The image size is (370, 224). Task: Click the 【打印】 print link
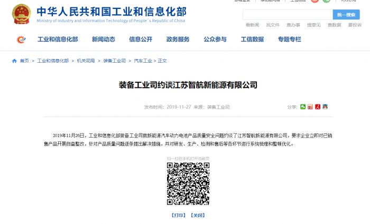[179, 215]
